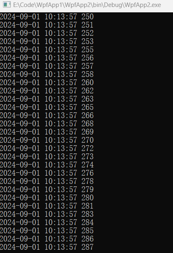This screenshot has width=173, height=253.
Task: Click the log line ending in 258
Action: pyautogui.click(x=47, y=74)
